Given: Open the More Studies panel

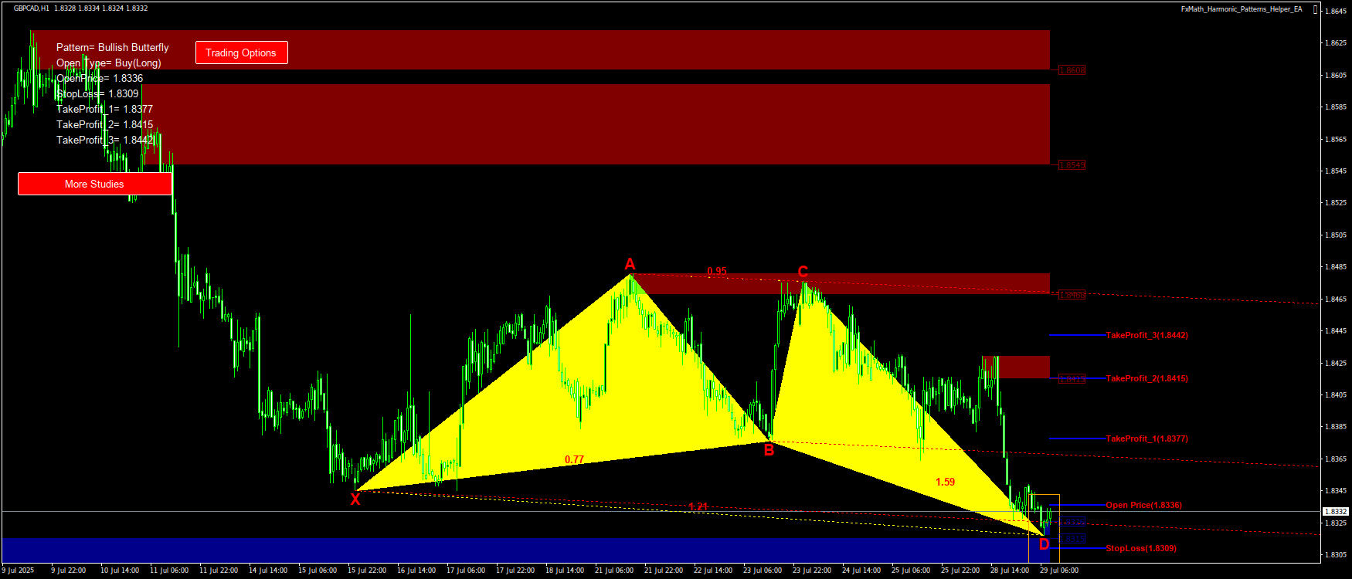Looking at the screenshot, I should (94, 184).
